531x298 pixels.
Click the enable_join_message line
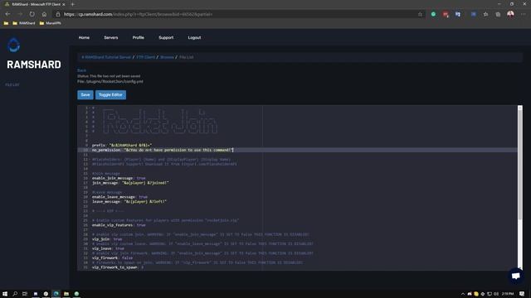click(119, 178)
